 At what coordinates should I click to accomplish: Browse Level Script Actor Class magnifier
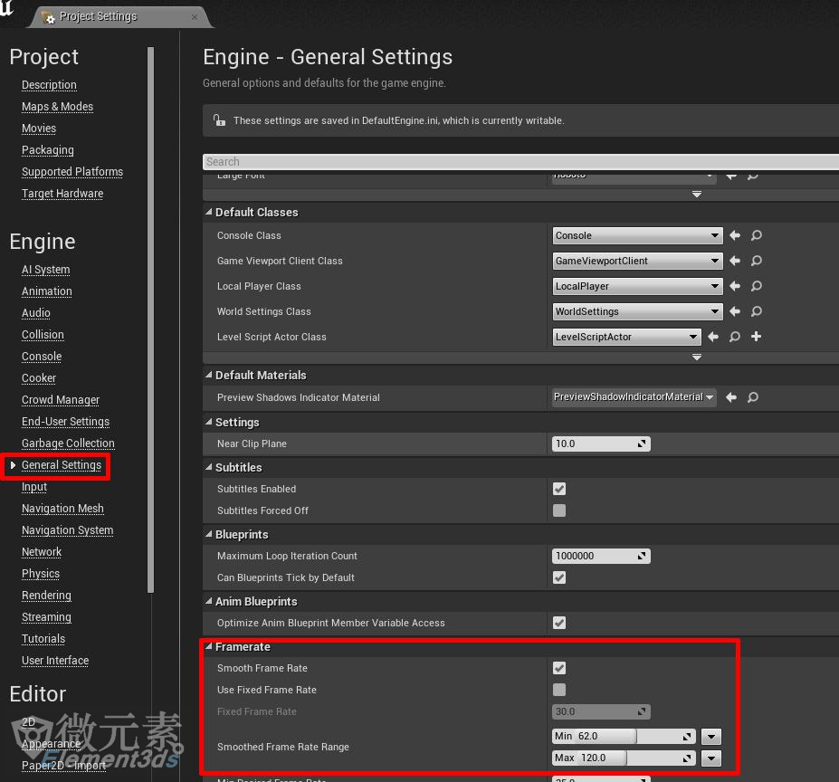(x=735, y=337)
